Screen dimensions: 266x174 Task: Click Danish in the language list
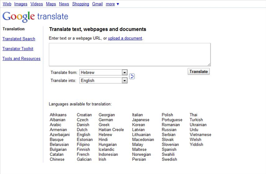[83, 125]
